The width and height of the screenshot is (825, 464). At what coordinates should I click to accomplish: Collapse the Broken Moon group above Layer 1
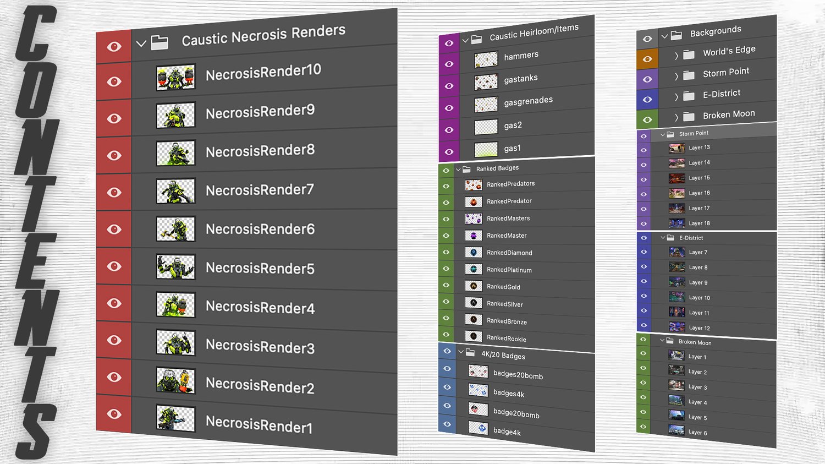663,341
